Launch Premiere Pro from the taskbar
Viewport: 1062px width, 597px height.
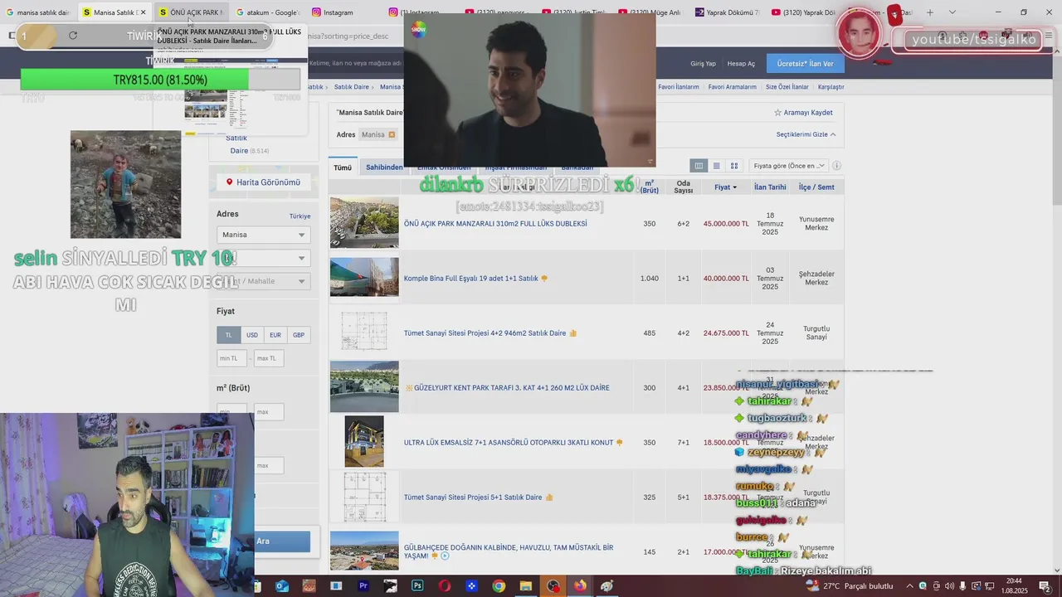pos(363,585)
